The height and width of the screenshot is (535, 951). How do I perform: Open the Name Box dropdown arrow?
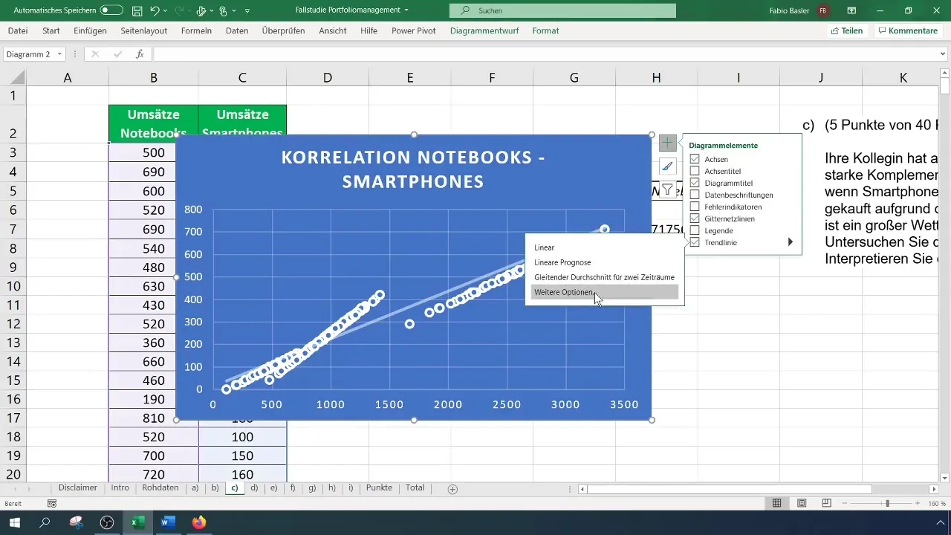point(59,54)
